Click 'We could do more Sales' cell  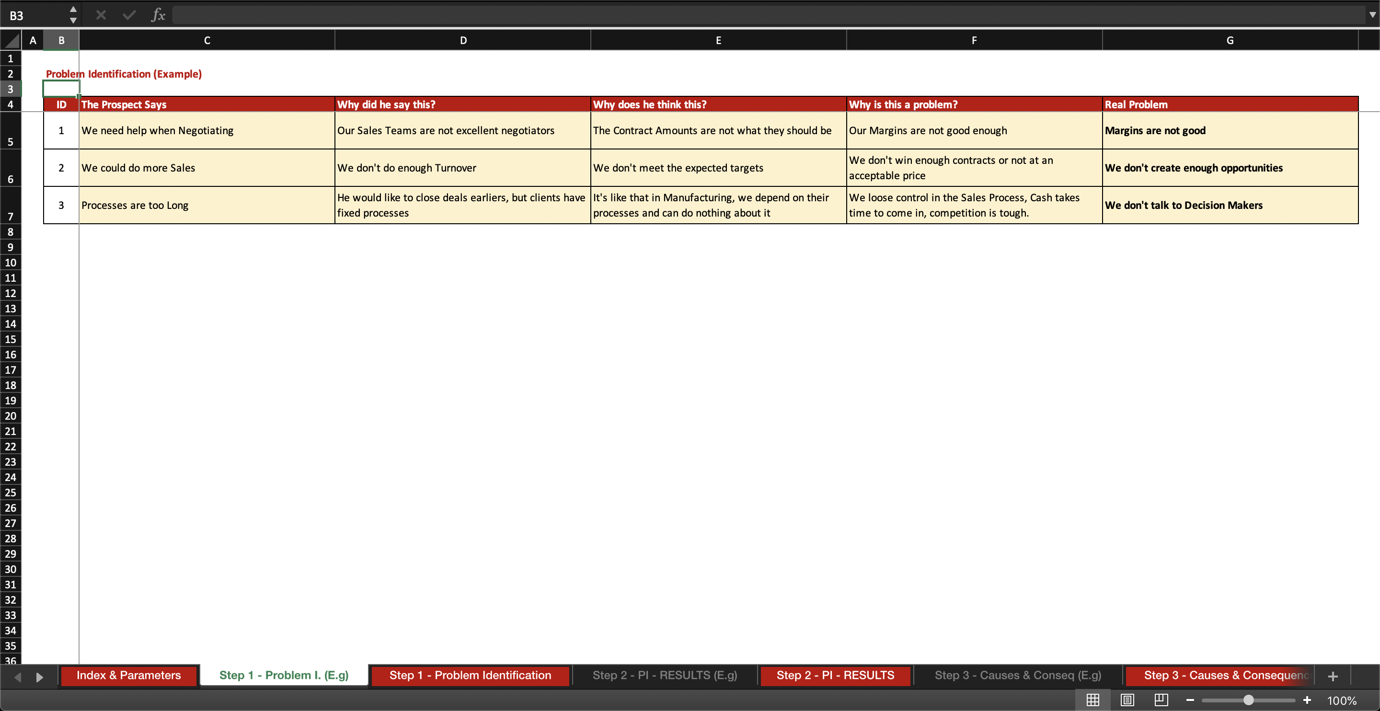point(207,168)
